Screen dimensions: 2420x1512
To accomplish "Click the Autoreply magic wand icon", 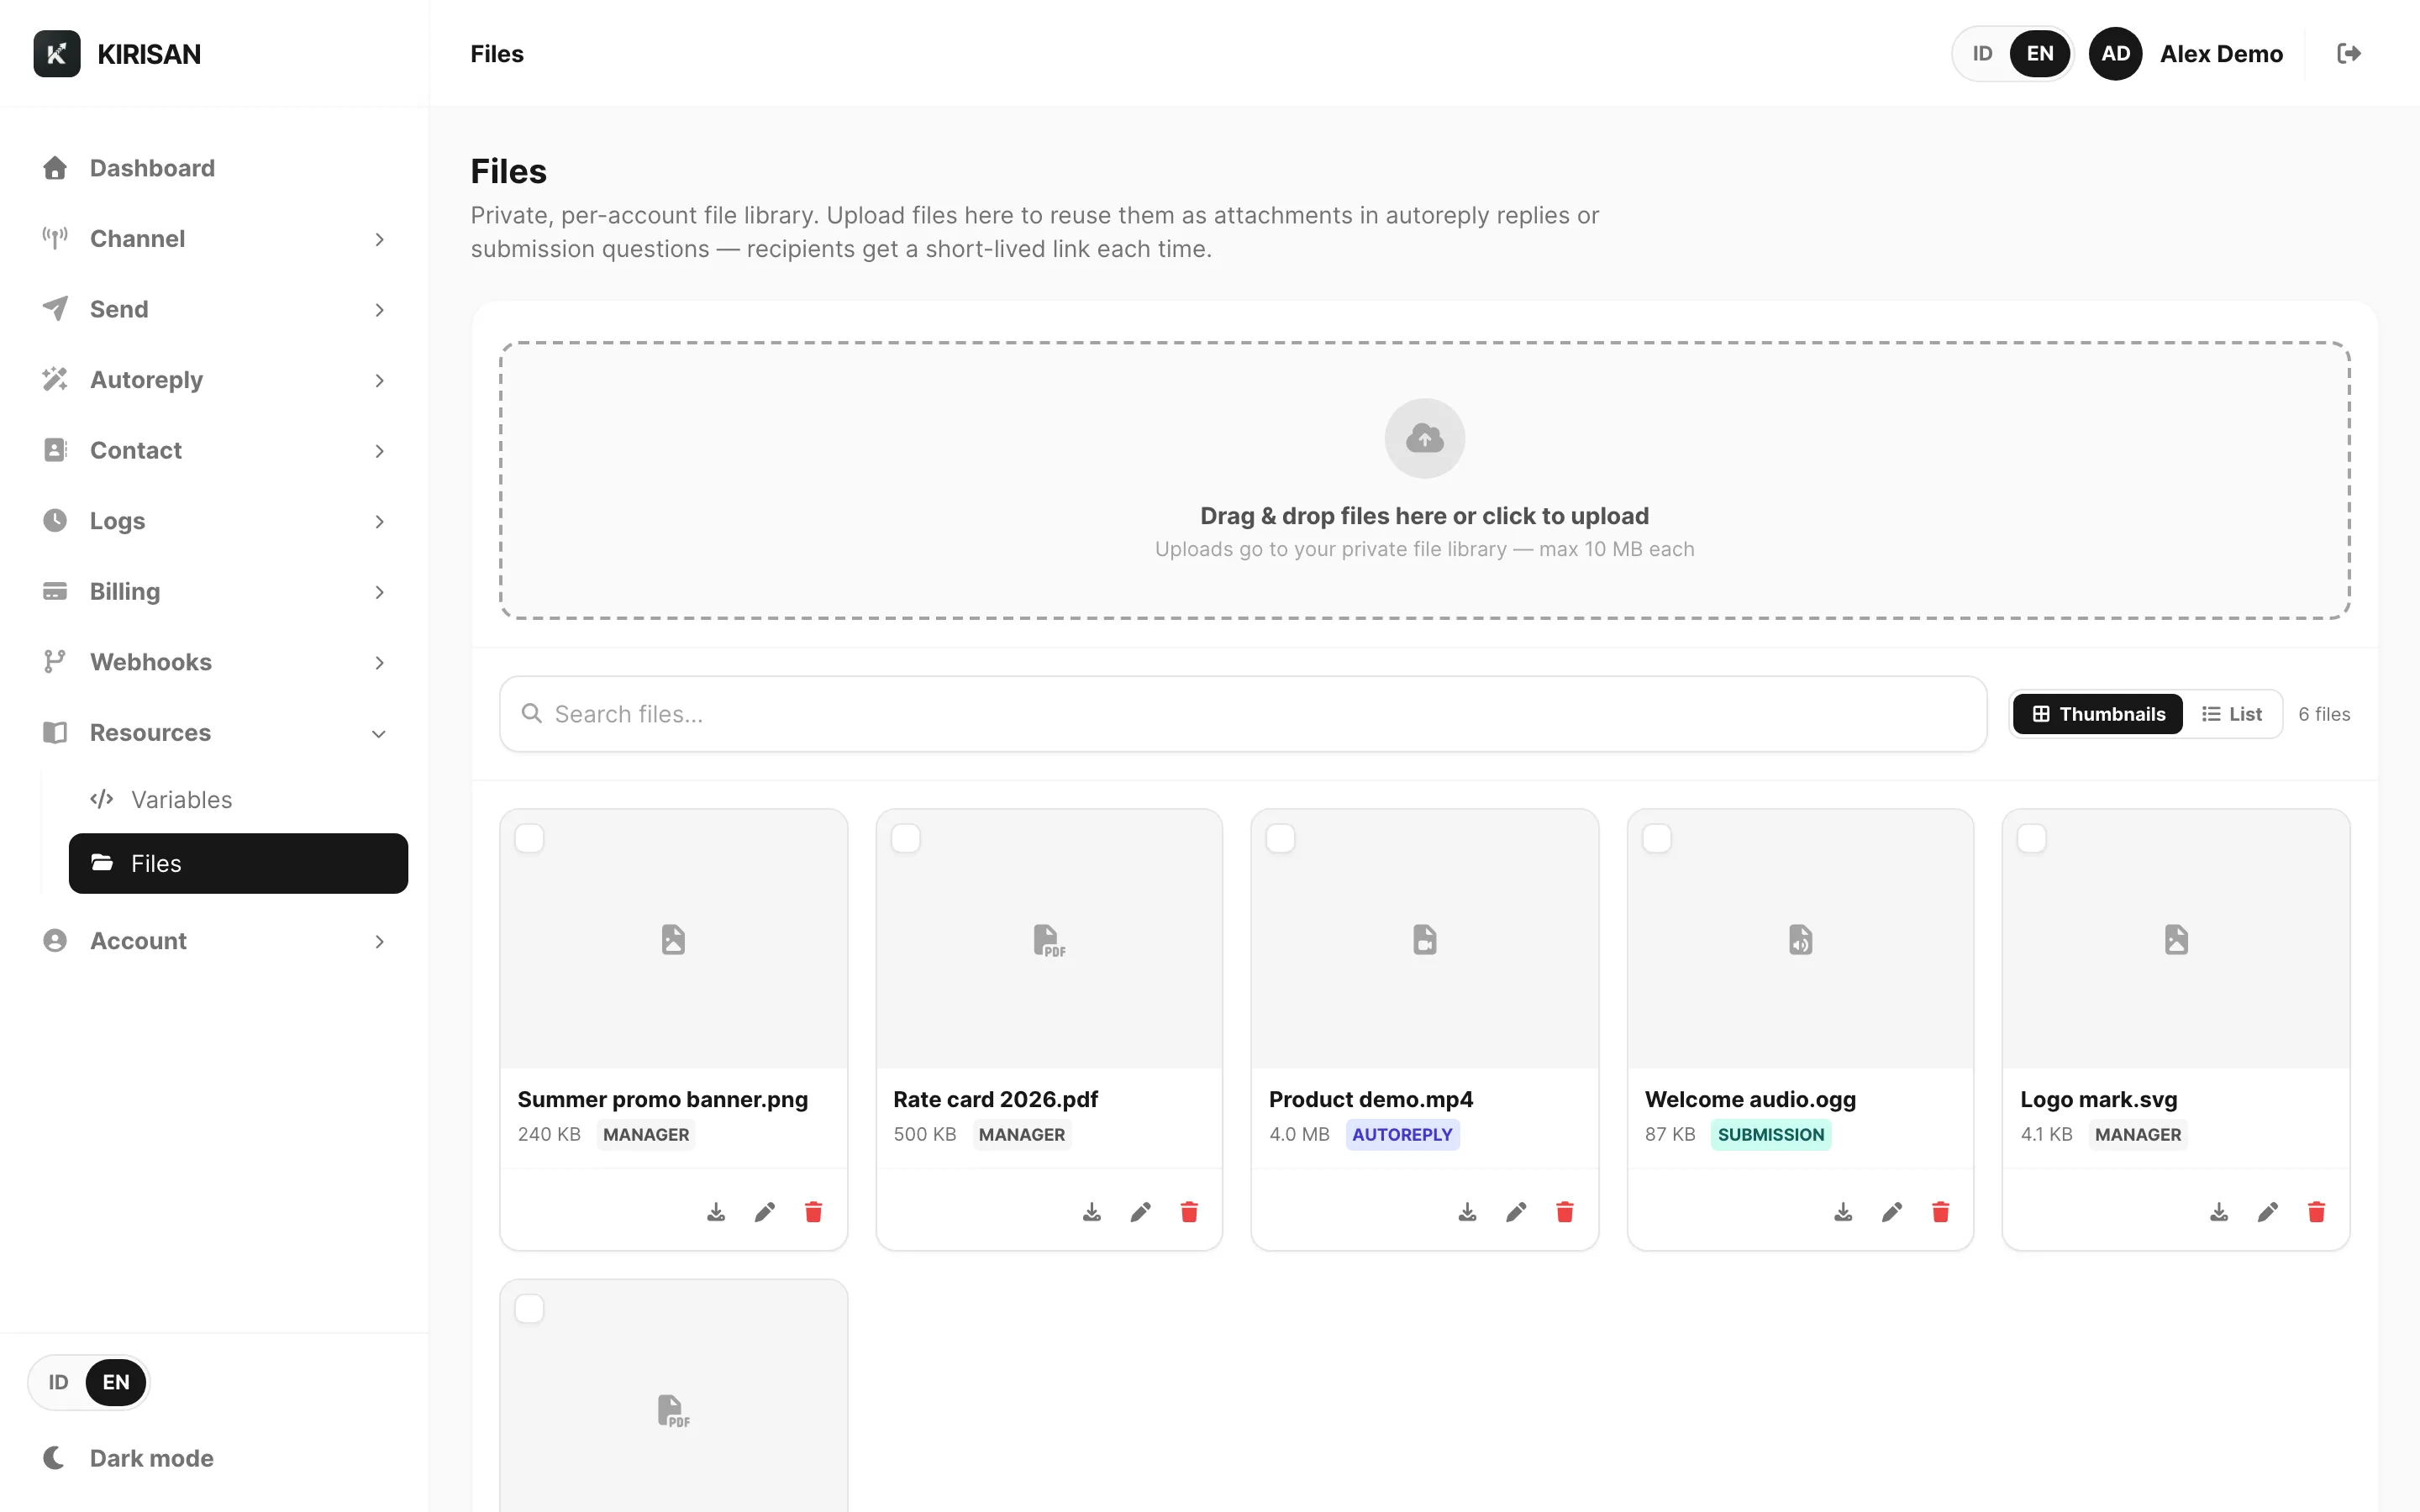I will 55,380.
